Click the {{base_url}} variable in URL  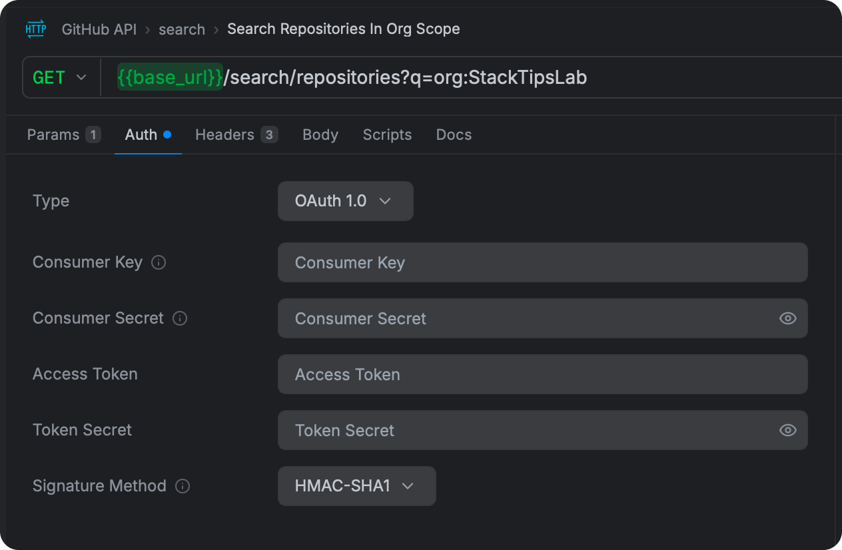(170, 77)
